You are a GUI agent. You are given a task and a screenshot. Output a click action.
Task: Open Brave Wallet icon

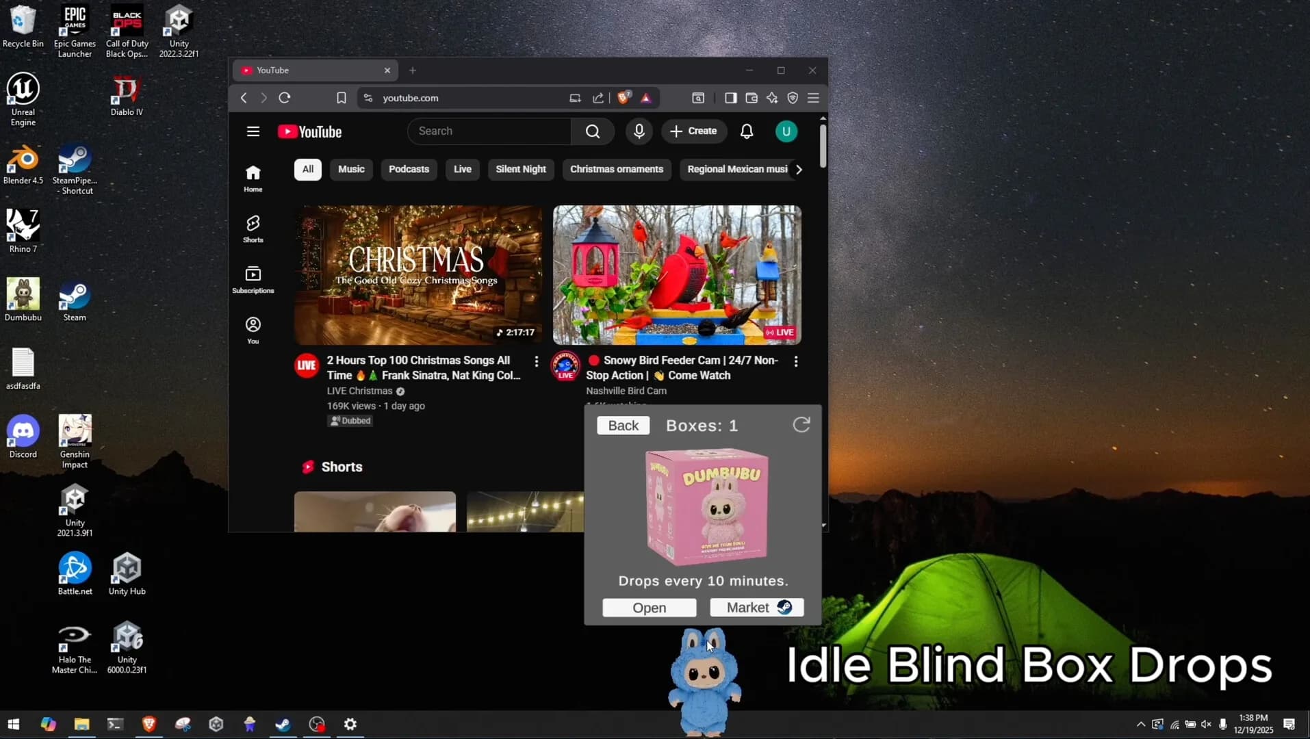[752, 98]
